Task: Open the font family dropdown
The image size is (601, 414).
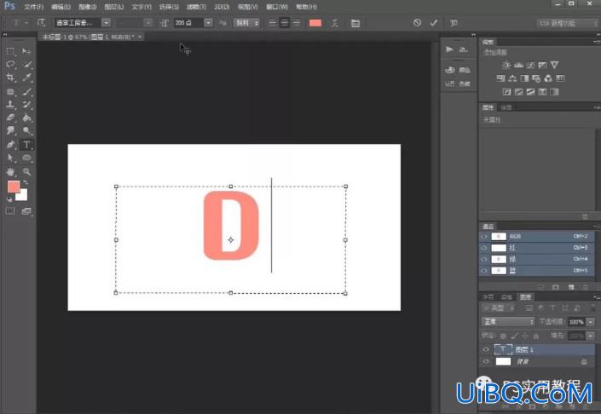Action: coord(106,23)
